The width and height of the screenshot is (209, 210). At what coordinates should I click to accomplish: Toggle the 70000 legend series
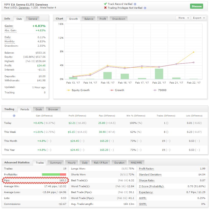coord(160,90)
